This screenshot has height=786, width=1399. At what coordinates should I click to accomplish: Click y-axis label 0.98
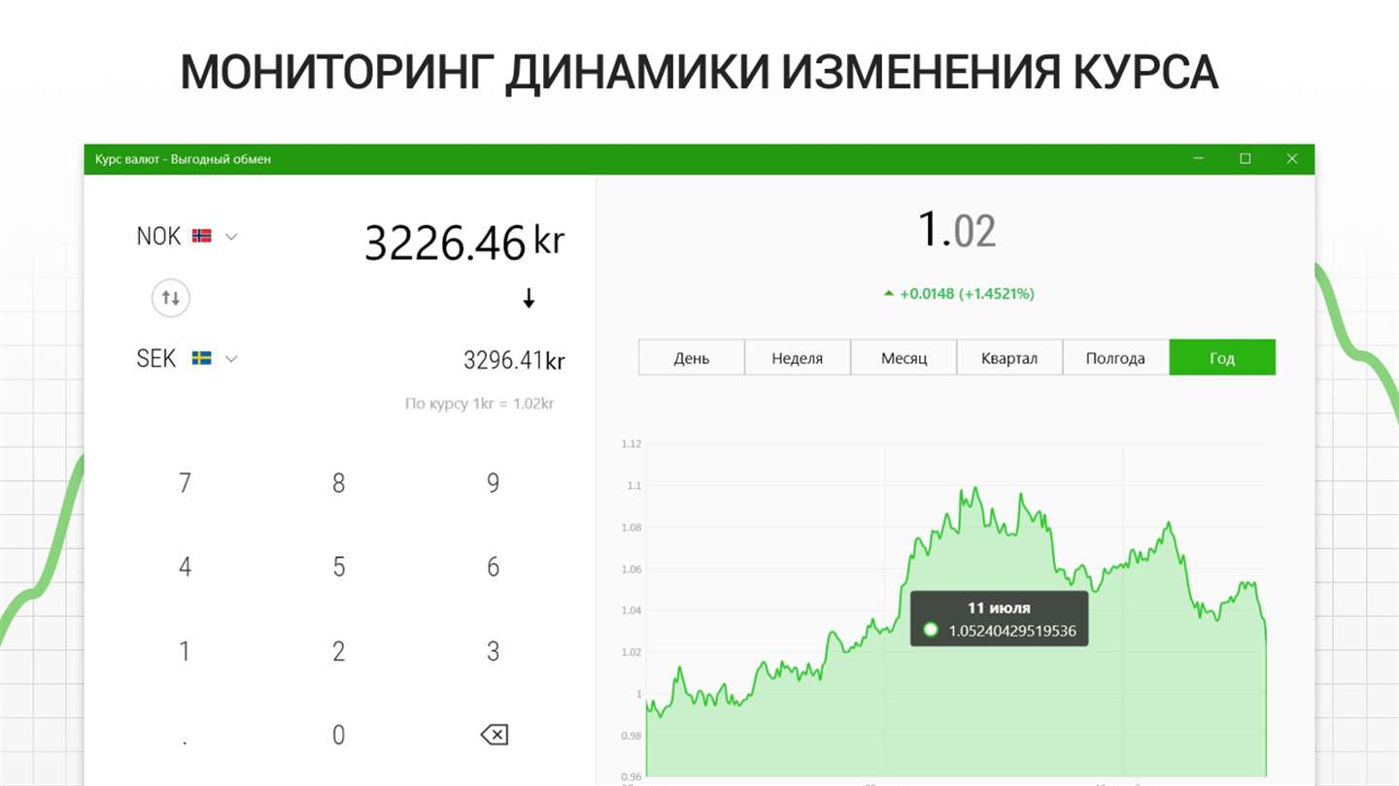tap(631, 736)
